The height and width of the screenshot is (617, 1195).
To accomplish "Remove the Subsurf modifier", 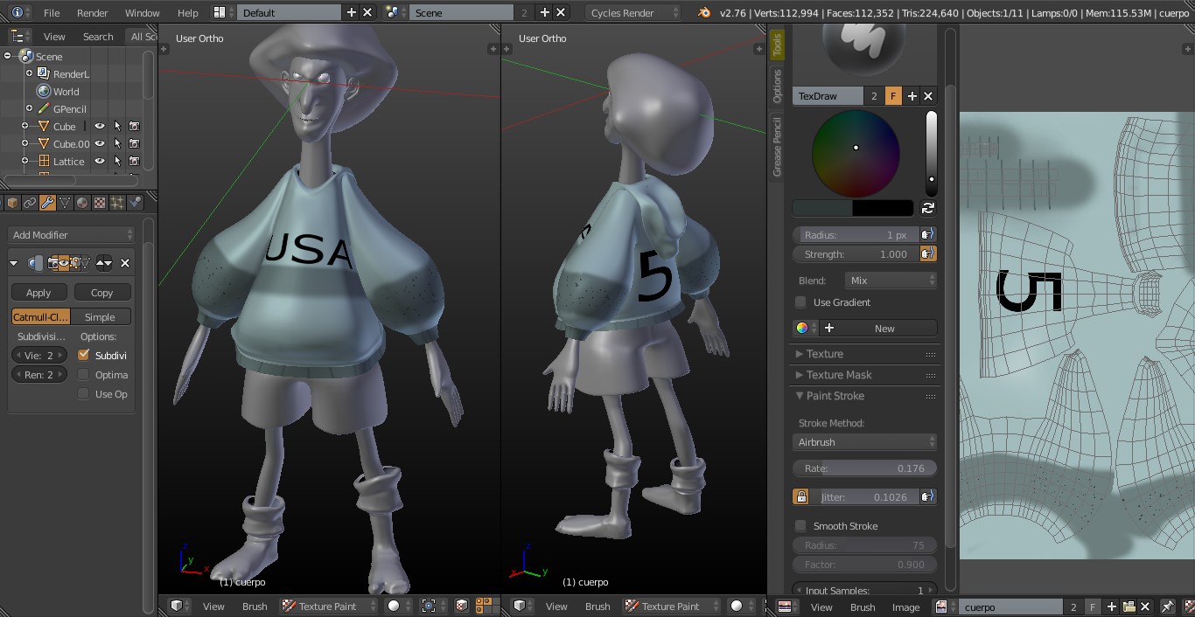I will click(125, 262).
